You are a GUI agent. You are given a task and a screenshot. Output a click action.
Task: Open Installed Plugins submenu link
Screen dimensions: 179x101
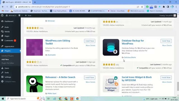(x=8, y=56)
